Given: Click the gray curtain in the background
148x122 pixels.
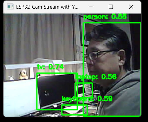Looking at the screenshot, I should [x=38, y=38].
